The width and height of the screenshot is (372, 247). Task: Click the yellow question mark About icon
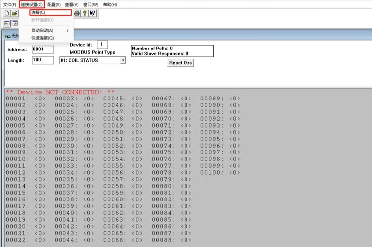click(x=85, y=13)
